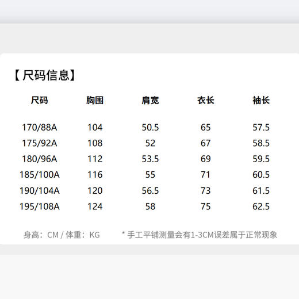Screen dimensions: 299x299
Task: Click shoulder width 56.5
Action: click(150, 191)
